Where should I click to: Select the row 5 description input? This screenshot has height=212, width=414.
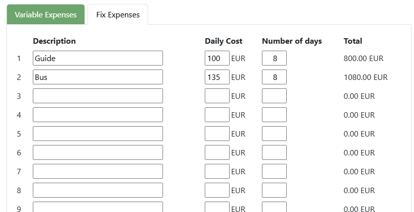pos(97,134)
